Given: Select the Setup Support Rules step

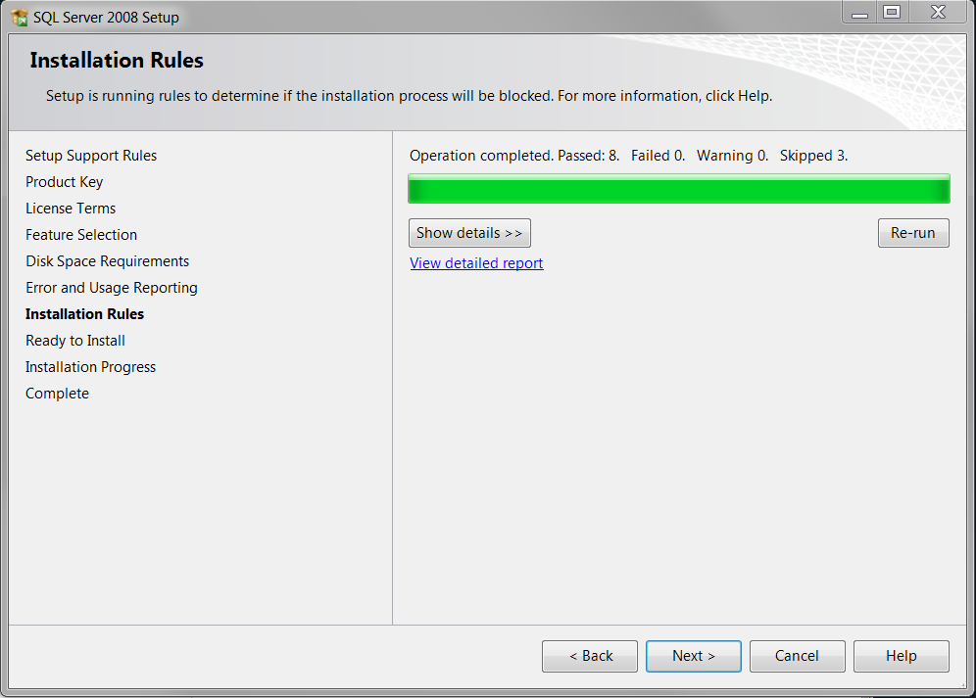Looking at the screenshot, I should [91, 156].
